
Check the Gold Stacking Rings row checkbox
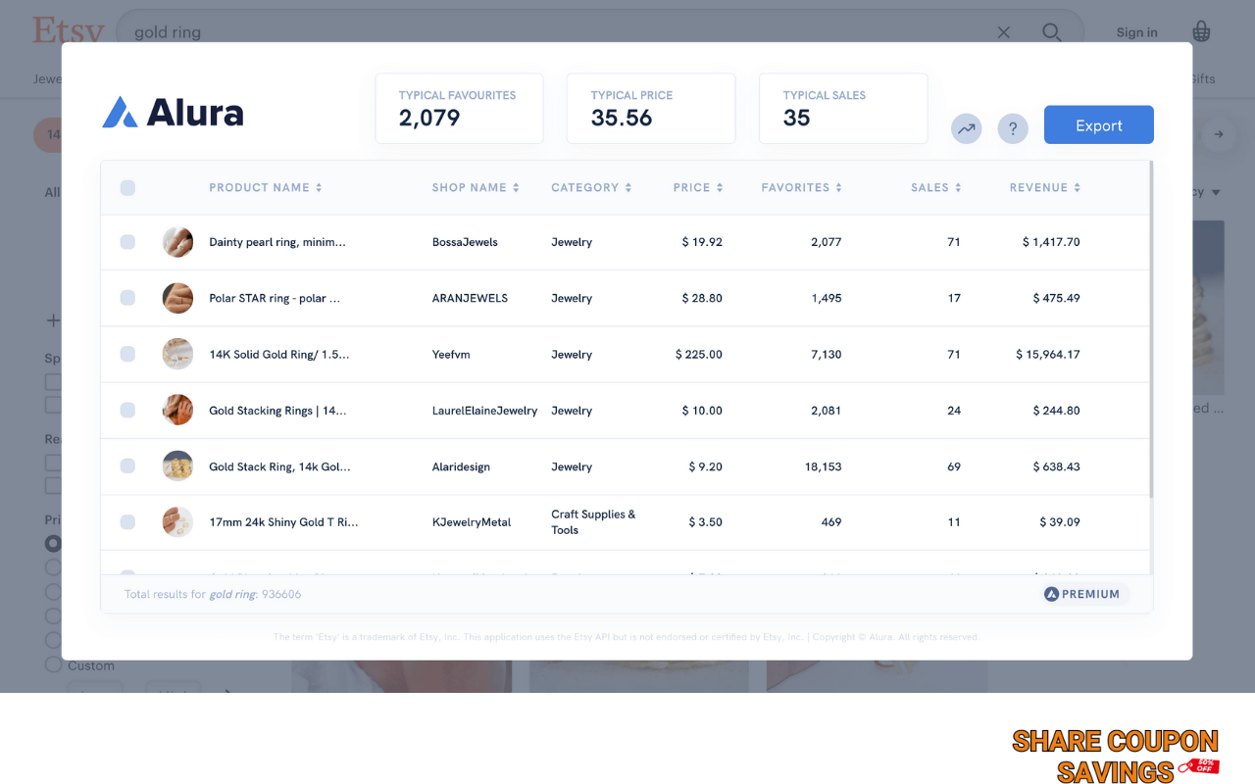click(x=127, y=411)
